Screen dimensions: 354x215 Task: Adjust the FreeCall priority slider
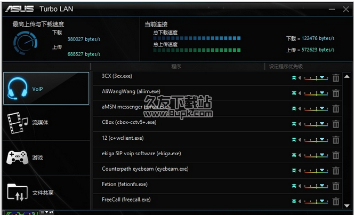[x=316, y=202]
